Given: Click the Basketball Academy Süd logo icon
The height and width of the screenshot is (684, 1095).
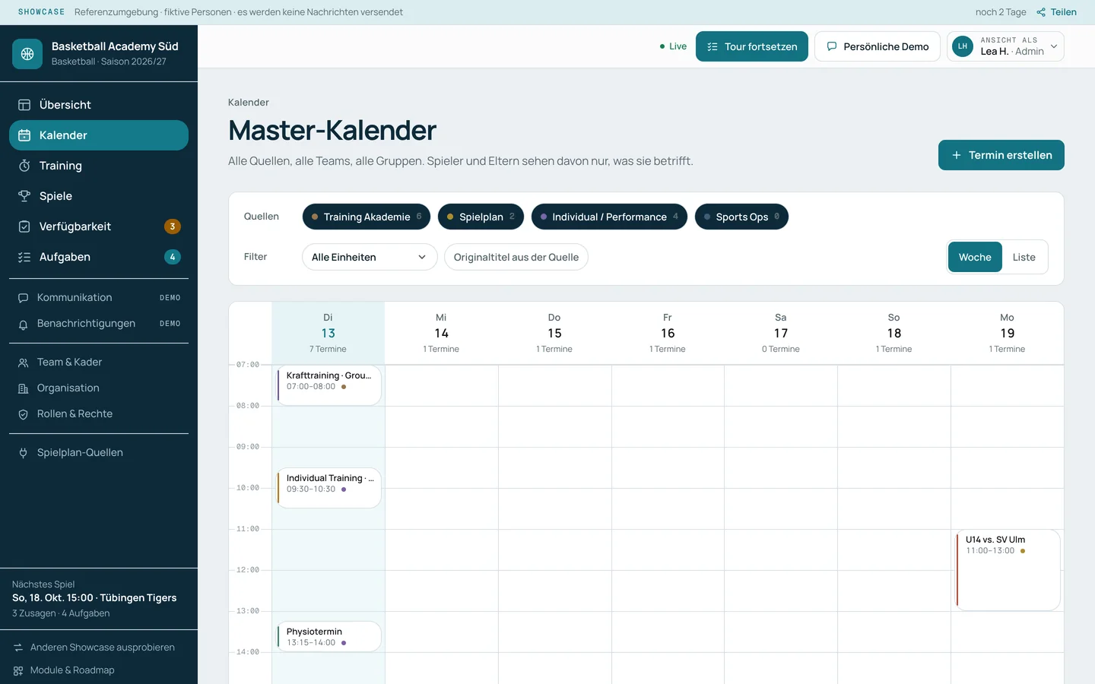Looking at the screenshot, I should tap(27, 54).
